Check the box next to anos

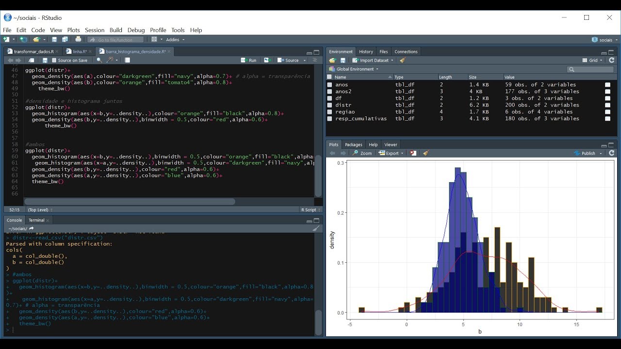point(329,85)
